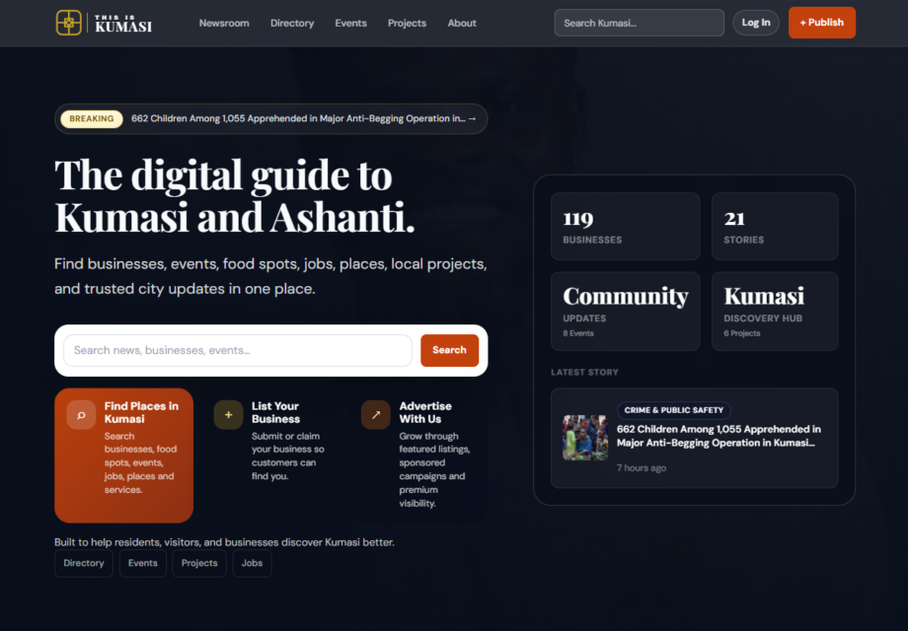Click the '6 Projects' text

(x=742, y=333)
